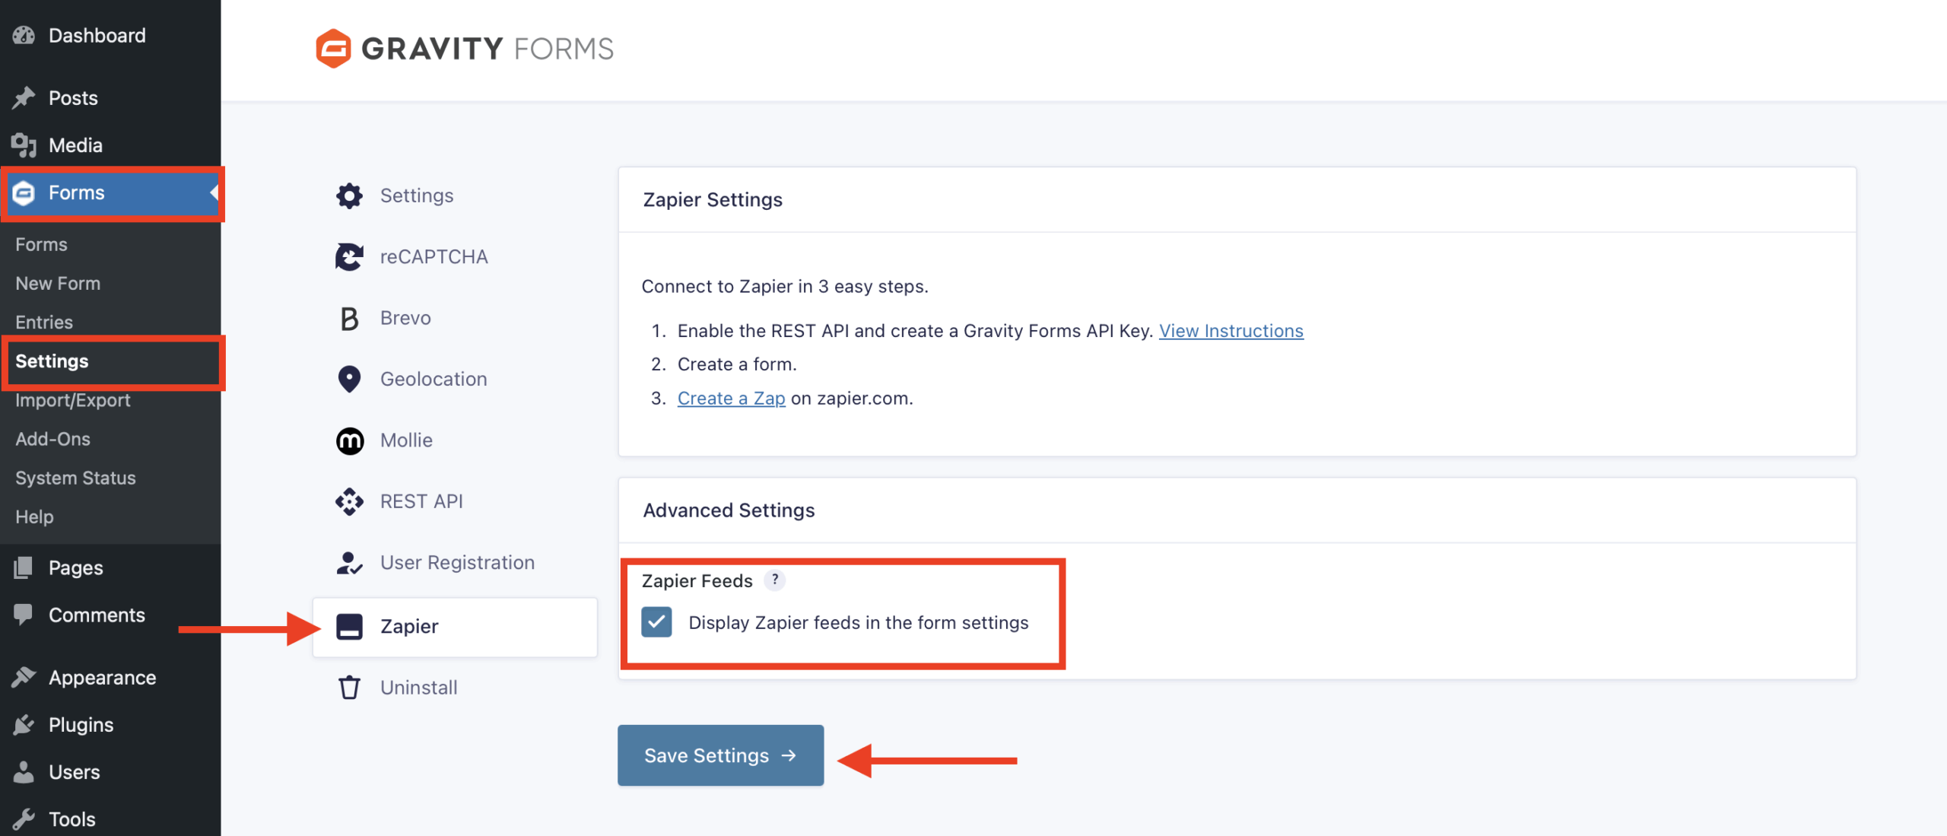The width and height of the screenshot is (1947, 836).
Task: Click the REST API icon
Action: pyautogui.click(x=349, y=501)
